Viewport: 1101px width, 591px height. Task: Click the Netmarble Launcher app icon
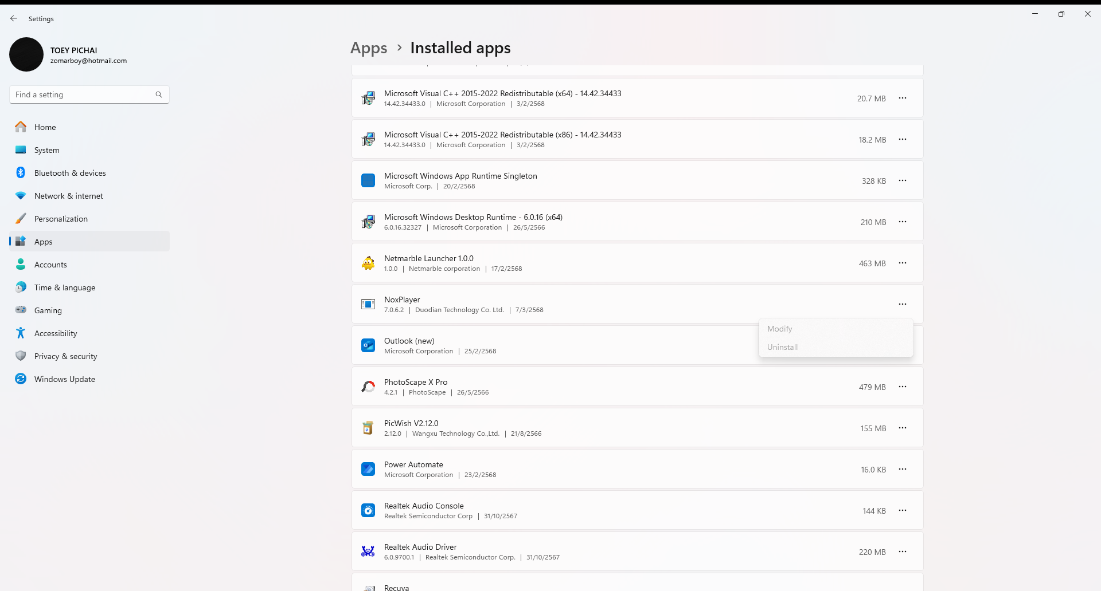pyautogui.click(x=368, y=263)
